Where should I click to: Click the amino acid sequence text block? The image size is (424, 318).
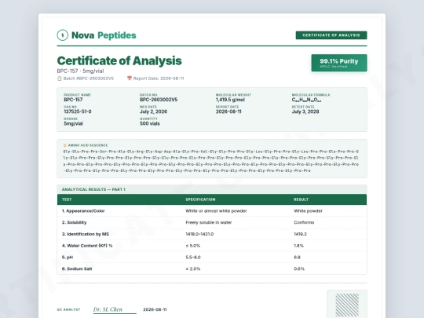pyautogui.click(x=211, y=161)
